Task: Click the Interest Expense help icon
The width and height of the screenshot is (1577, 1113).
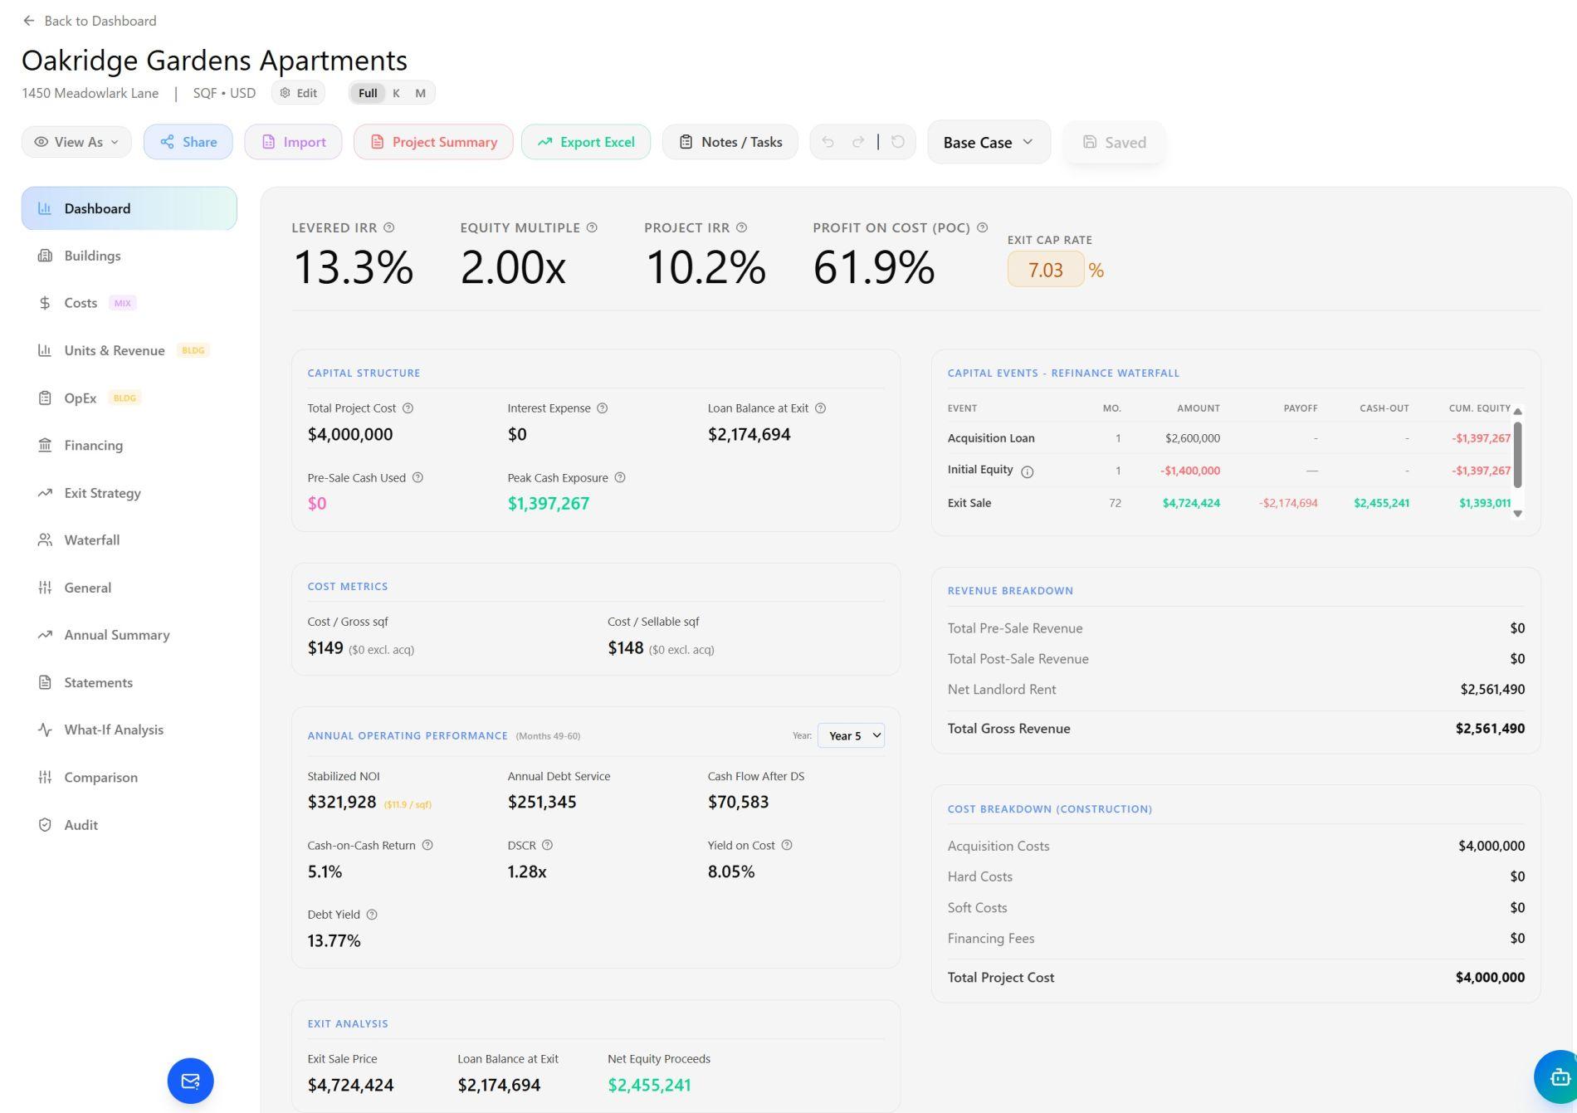Action: tap(603, 408)
